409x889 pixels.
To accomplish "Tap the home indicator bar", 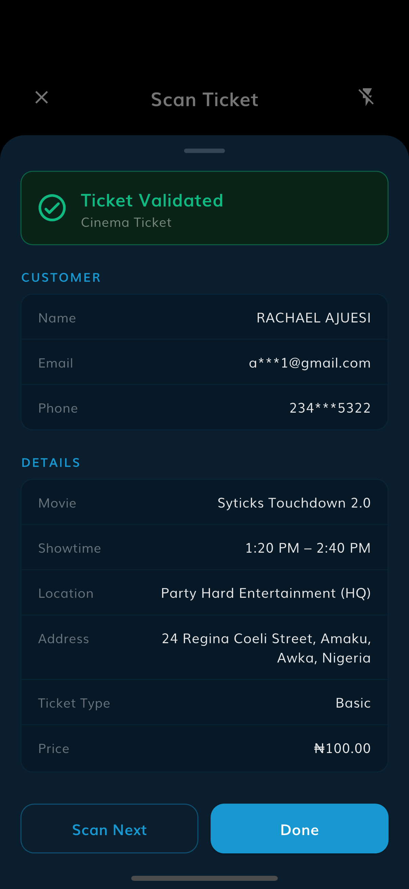I will (204, 878).
